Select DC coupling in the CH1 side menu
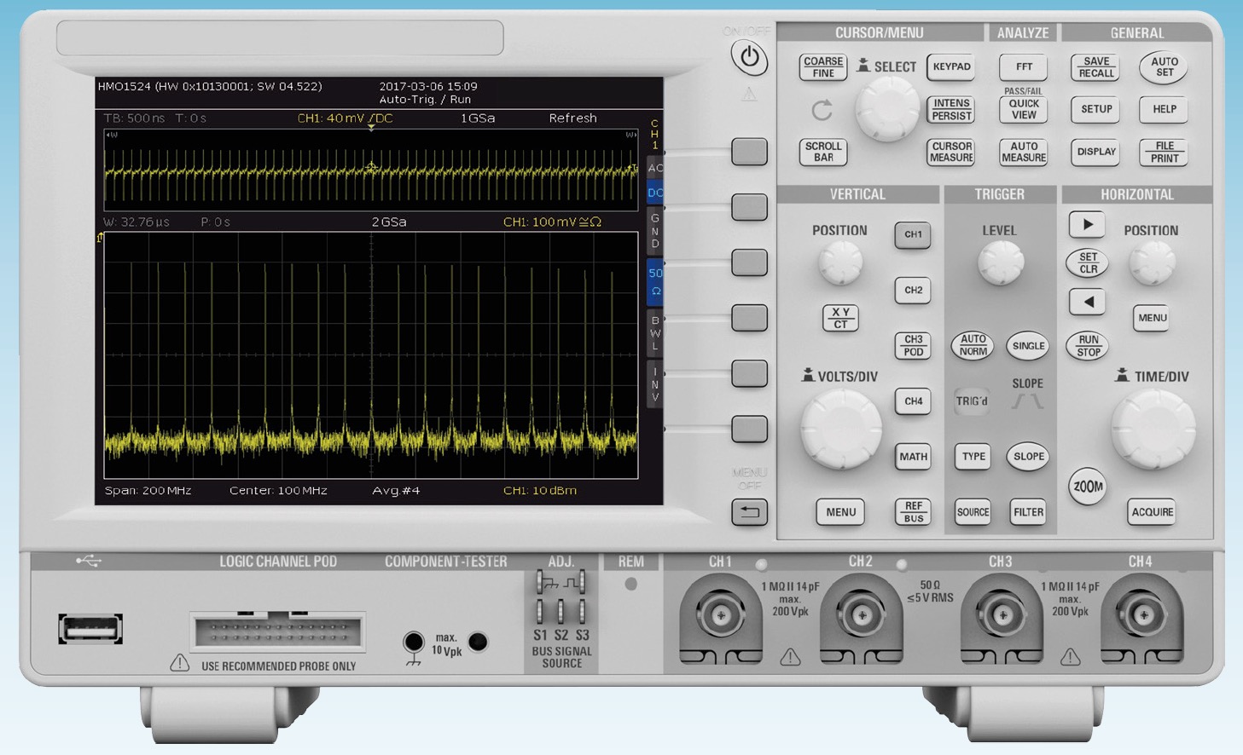Viewport: 1243px width, 755px height. (654, 193)
